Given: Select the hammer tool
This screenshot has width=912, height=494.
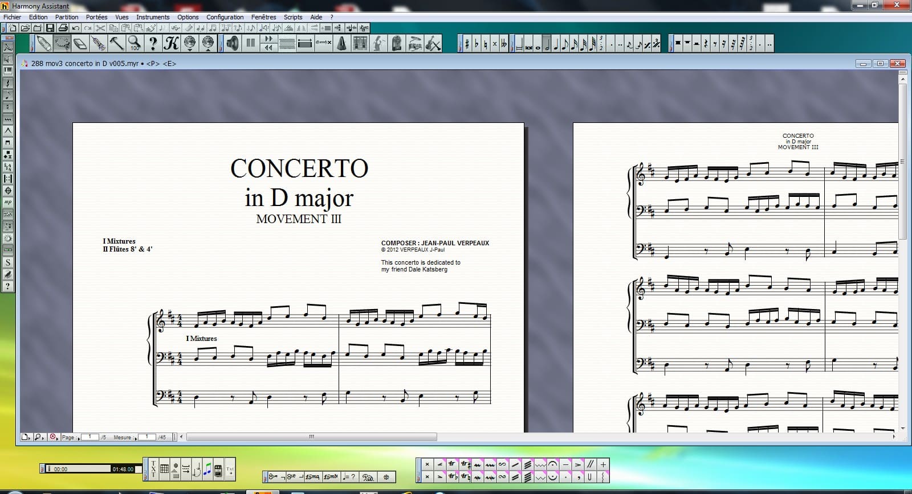Looking at the screenshot, I should tap(117, 43).
